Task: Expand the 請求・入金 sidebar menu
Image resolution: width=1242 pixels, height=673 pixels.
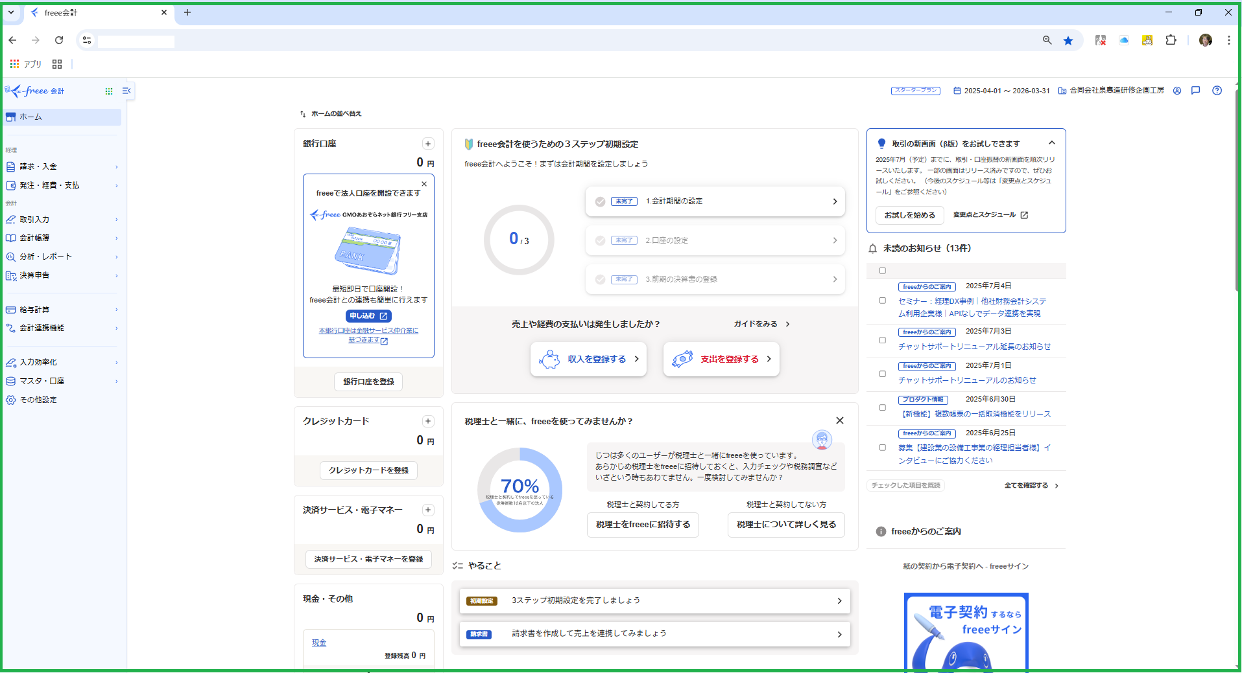Action: point(62,167)
